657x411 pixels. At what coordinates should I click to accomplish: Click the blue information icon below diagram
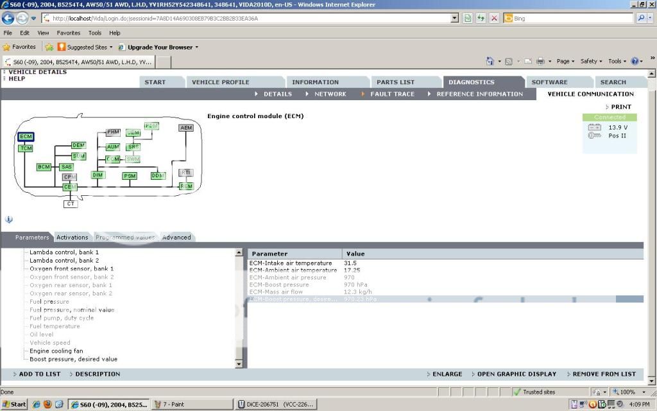point(9,220)
